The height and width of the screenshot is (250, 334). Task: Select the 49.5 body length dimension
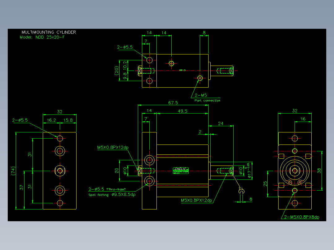(182, 111)
